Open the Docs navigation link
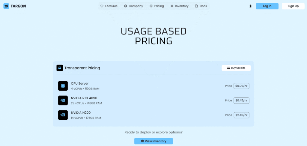Viewport: 307px width, 146px height. pyautogui.click(x=201, y=6)
